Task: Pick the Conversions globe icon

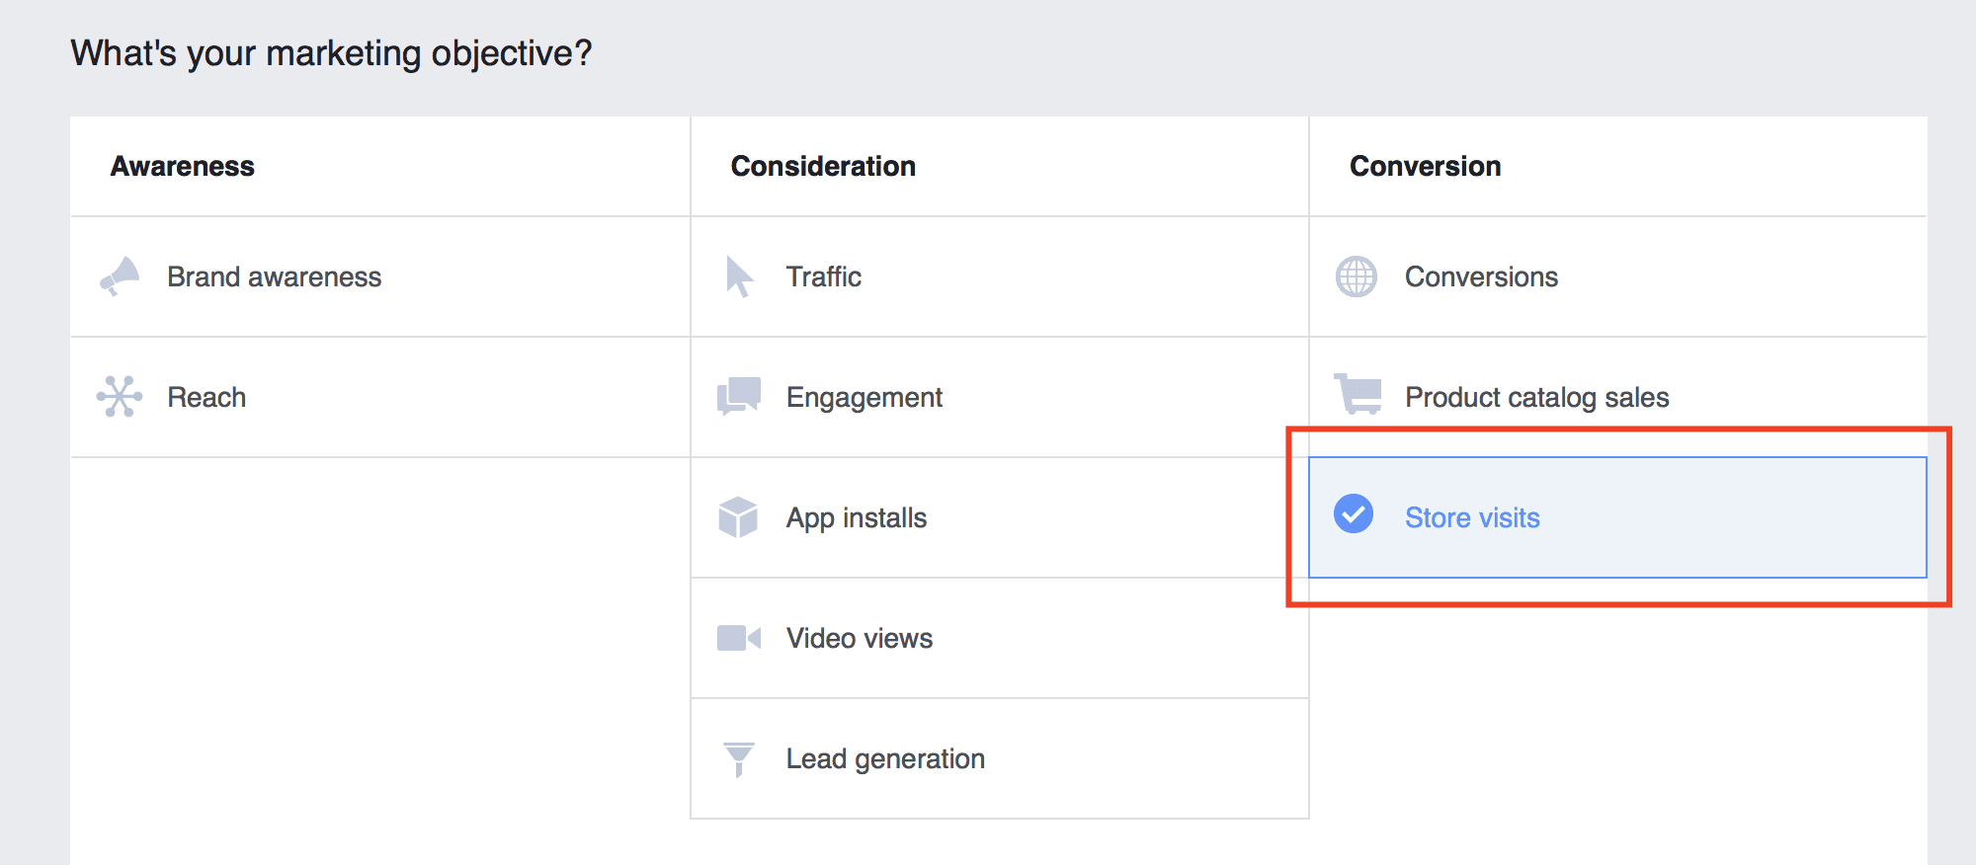Action: (1357, 276)
